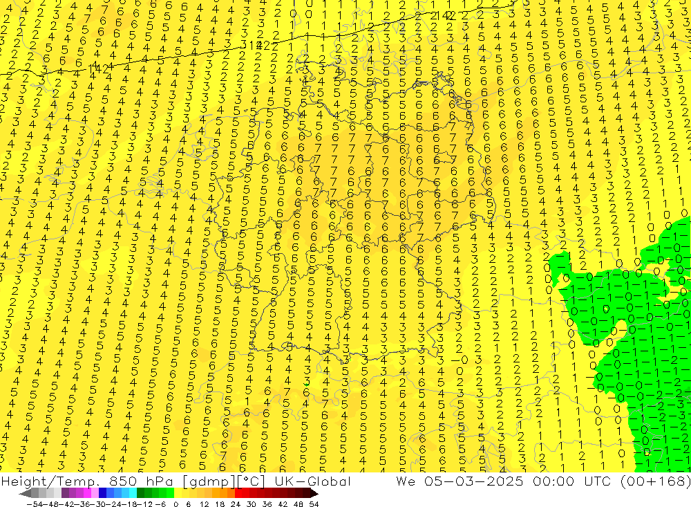
Task: Click the '-6' legend value
Action: (x=160, y=504)
